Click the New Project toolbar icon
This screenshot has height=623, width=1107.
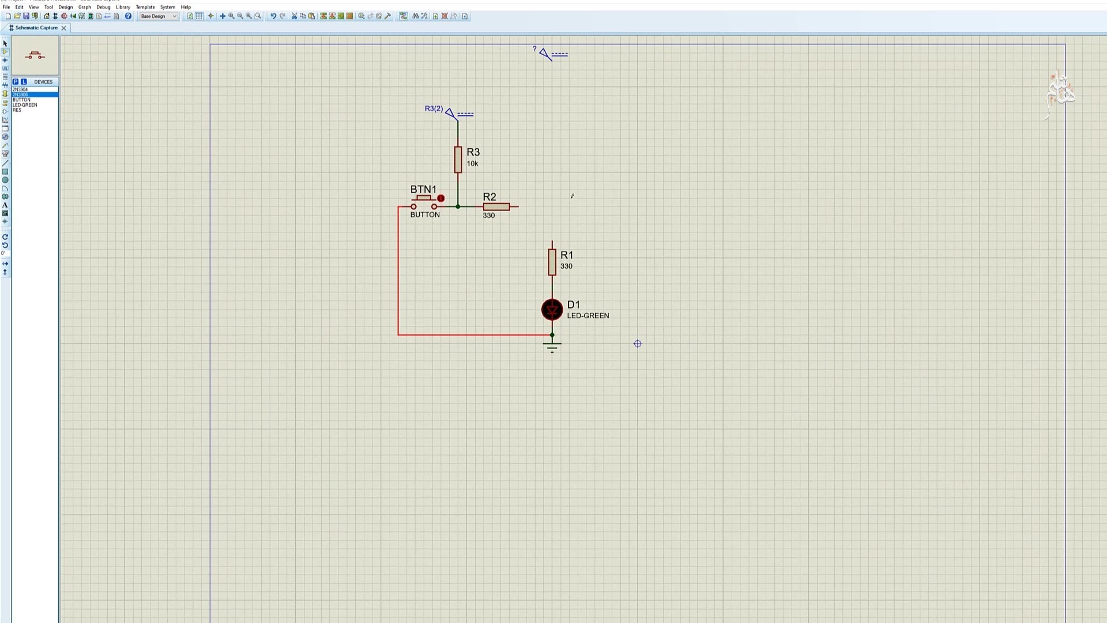click(x=8, y=16)
